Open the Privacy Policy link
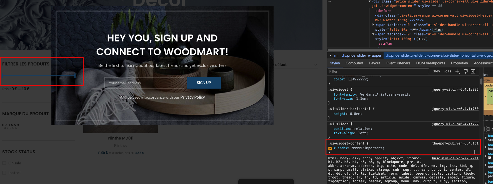Image resolution: width=493 pixels, height=184 pixels. point(192,97)
